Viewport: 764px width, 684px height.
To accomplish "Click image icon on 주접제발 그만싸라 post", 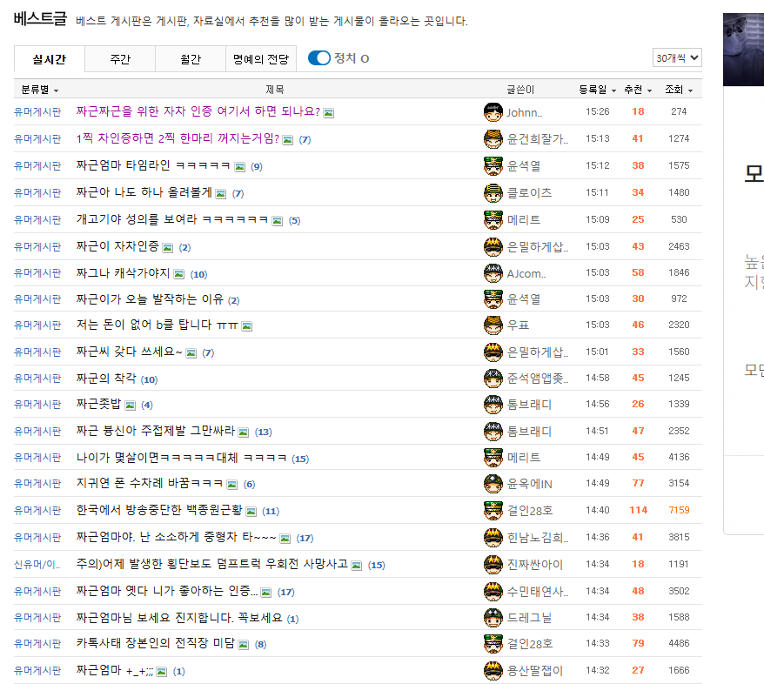I will pos(244,433).
